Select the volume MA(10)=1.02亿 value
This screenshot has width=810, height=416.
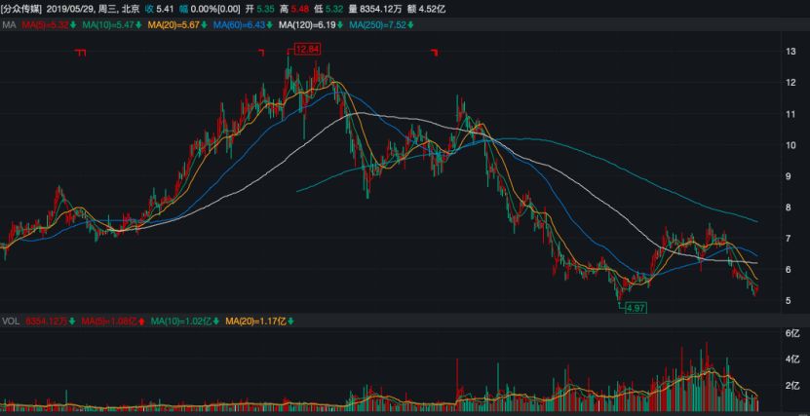(180, 321)
